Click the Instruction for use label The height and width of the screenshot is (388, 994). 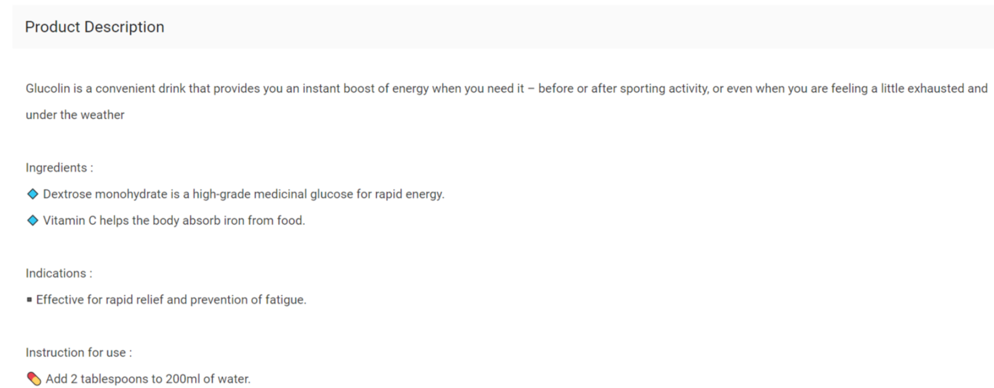tap(78, 353)
